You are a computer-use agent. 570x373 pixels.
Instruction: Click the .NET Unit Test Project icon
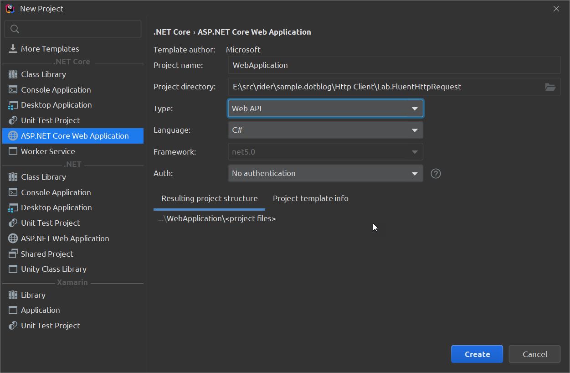(13, 223)
